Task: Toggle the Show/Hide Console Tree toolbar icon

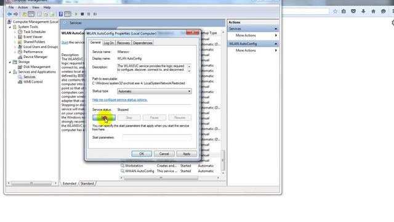Action: pos(31,14)
